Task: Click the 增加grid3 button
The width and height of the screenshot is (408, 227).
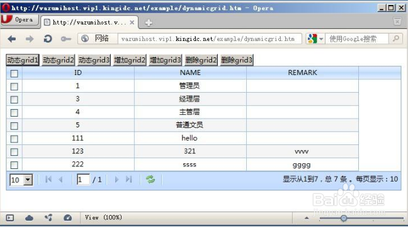Action: point(165,60)
